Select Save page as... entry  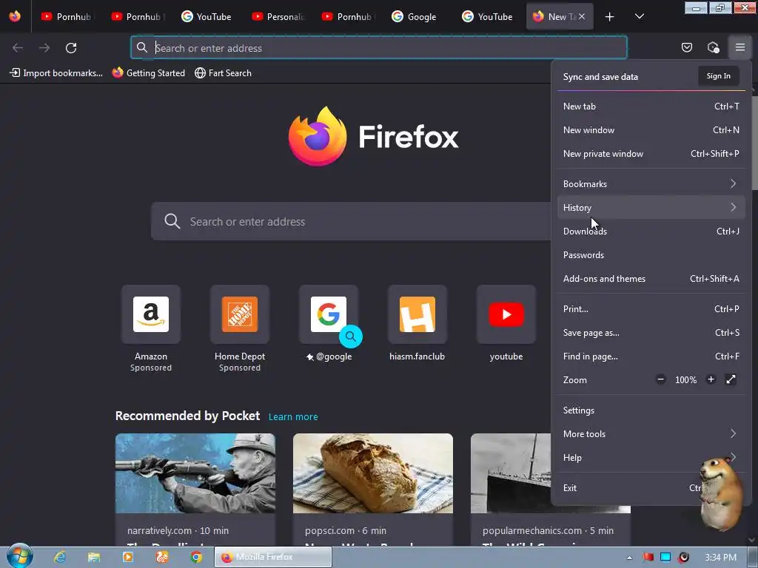coord(651,333)
